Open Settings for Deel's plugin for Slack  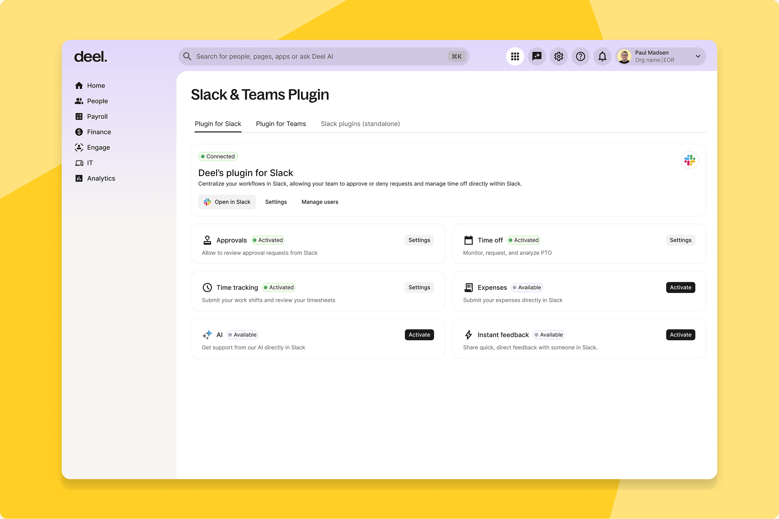click(x=276, y=202)
